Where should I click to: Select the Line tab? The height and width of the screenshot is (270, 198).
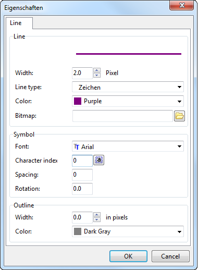coord(19,23)
